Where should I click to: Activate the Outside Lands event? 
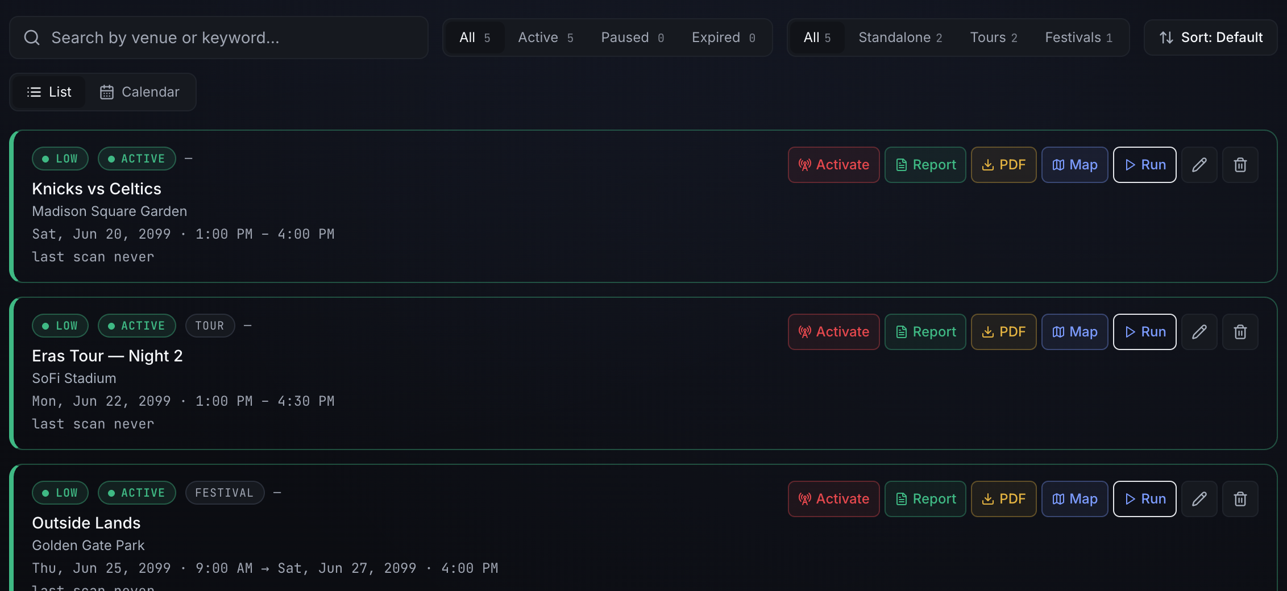coord(833,499)
